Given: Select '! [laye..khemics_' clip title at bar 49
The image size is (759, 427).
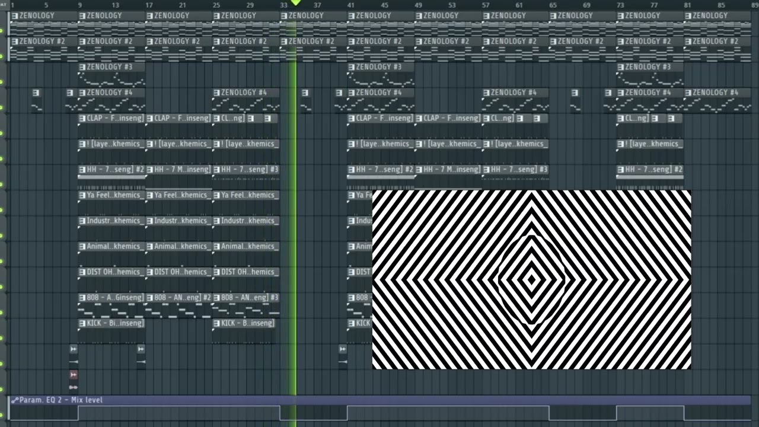Looking at the screenshot, I should (x=452, y=144).
